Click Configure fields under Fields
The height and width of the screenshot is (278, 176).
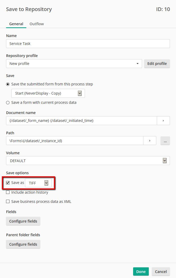tap(23, 221)
